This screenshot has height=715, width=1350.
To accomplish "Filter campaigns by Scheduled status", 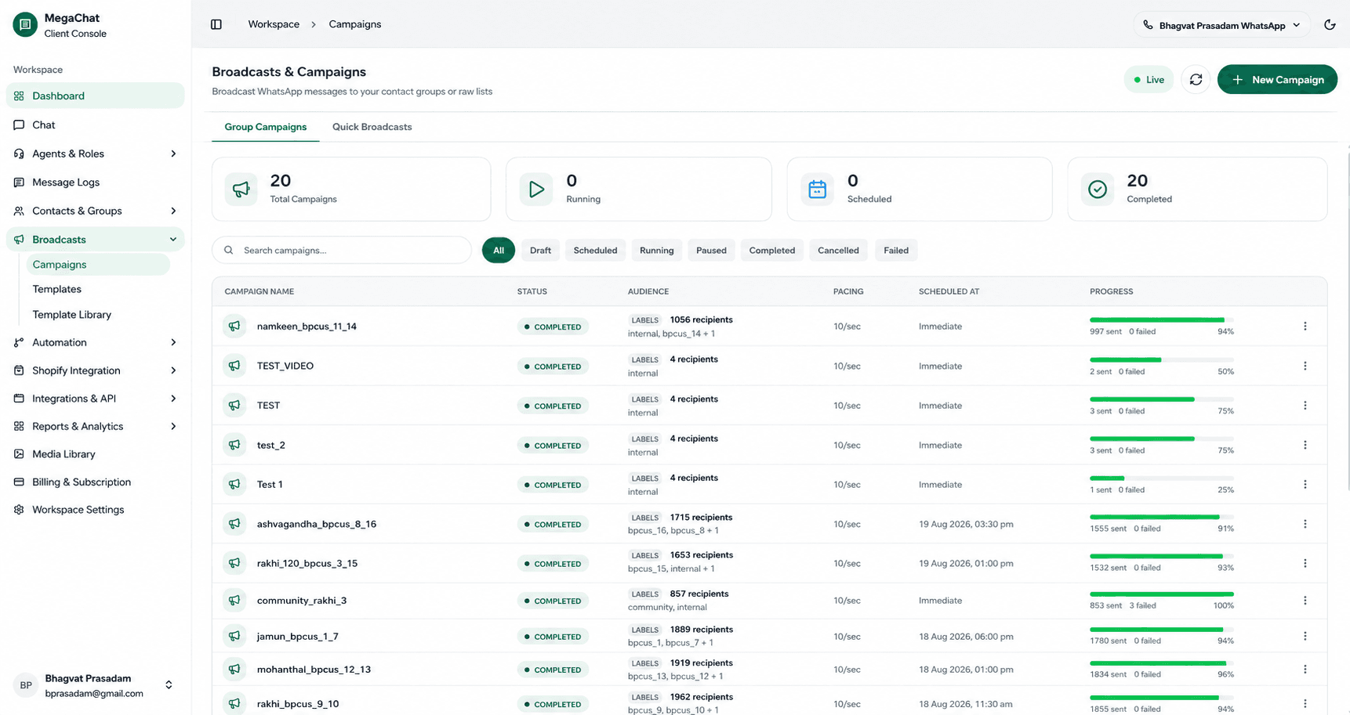I will 595,251.
